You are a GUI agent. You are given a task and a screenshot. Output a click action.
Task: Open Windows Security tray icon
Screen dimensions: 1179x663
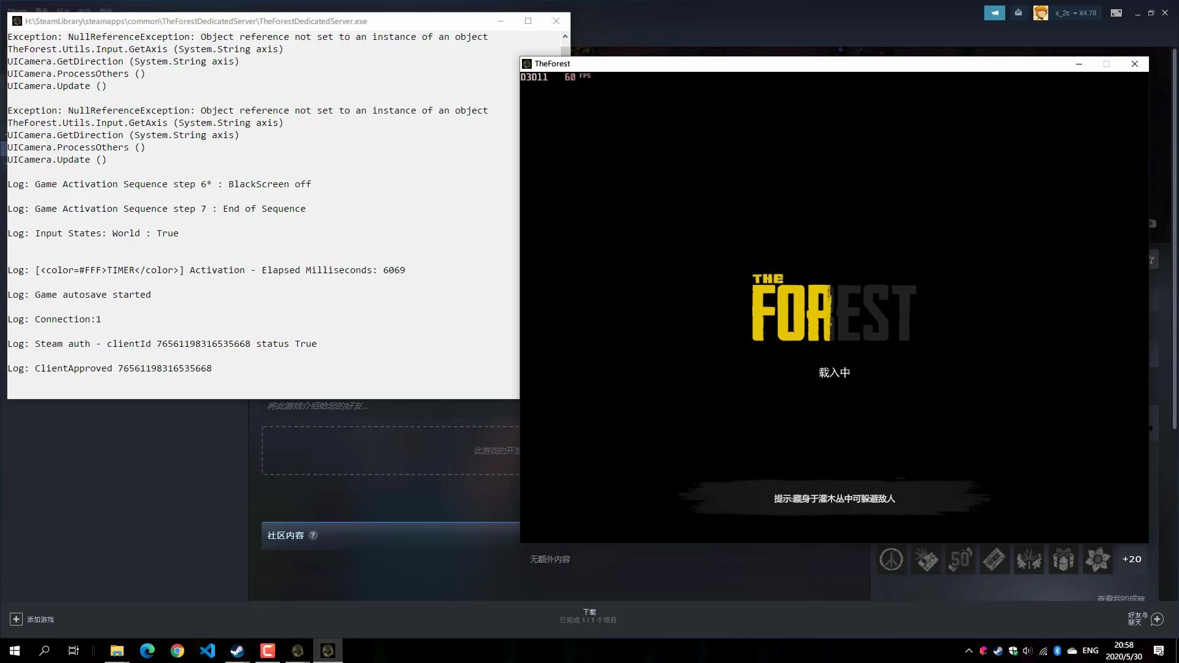coord(1013,651)
